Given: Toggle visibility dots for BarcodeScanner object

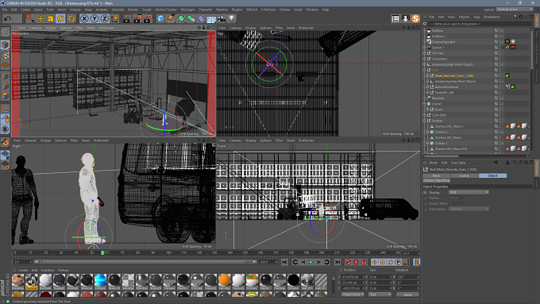Looking at the screenshot, I should point(499,87).
